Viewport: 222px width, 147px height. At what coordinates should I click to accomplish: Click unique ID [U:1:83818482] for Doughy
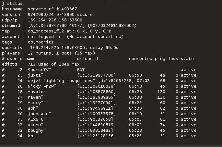click(x=95, y=130)
